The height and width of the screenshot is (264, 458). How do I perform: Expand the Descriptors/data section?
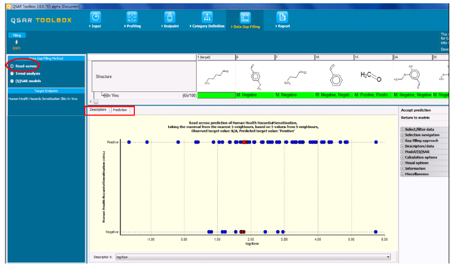402,146
